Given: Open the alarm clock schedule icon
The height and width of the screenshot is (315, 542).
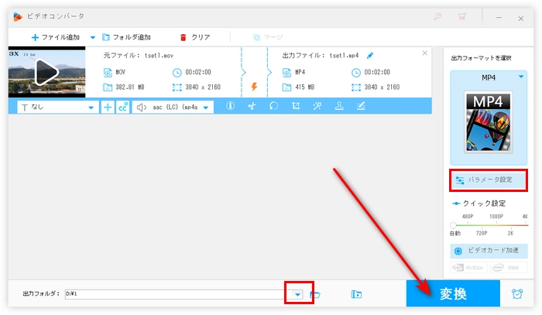Looking at the screenshot, I should 517,294.
